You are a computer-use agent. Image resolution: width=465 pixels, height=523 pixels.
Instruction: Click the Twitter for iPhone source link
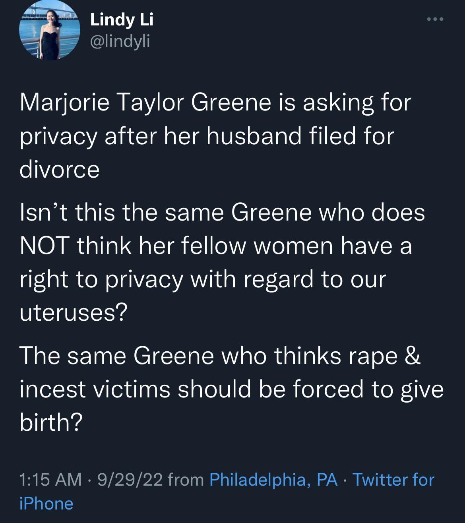tap(393, 480)
